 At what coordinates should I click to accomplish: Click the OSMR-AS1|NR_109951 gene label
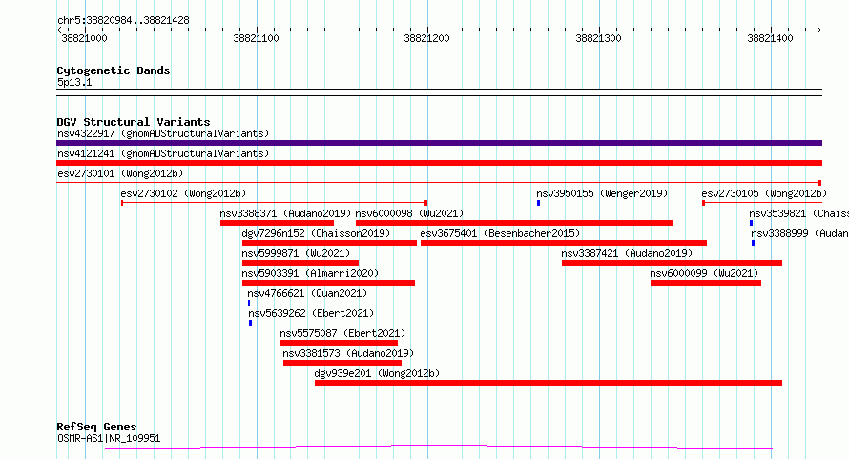pos(109,438)
